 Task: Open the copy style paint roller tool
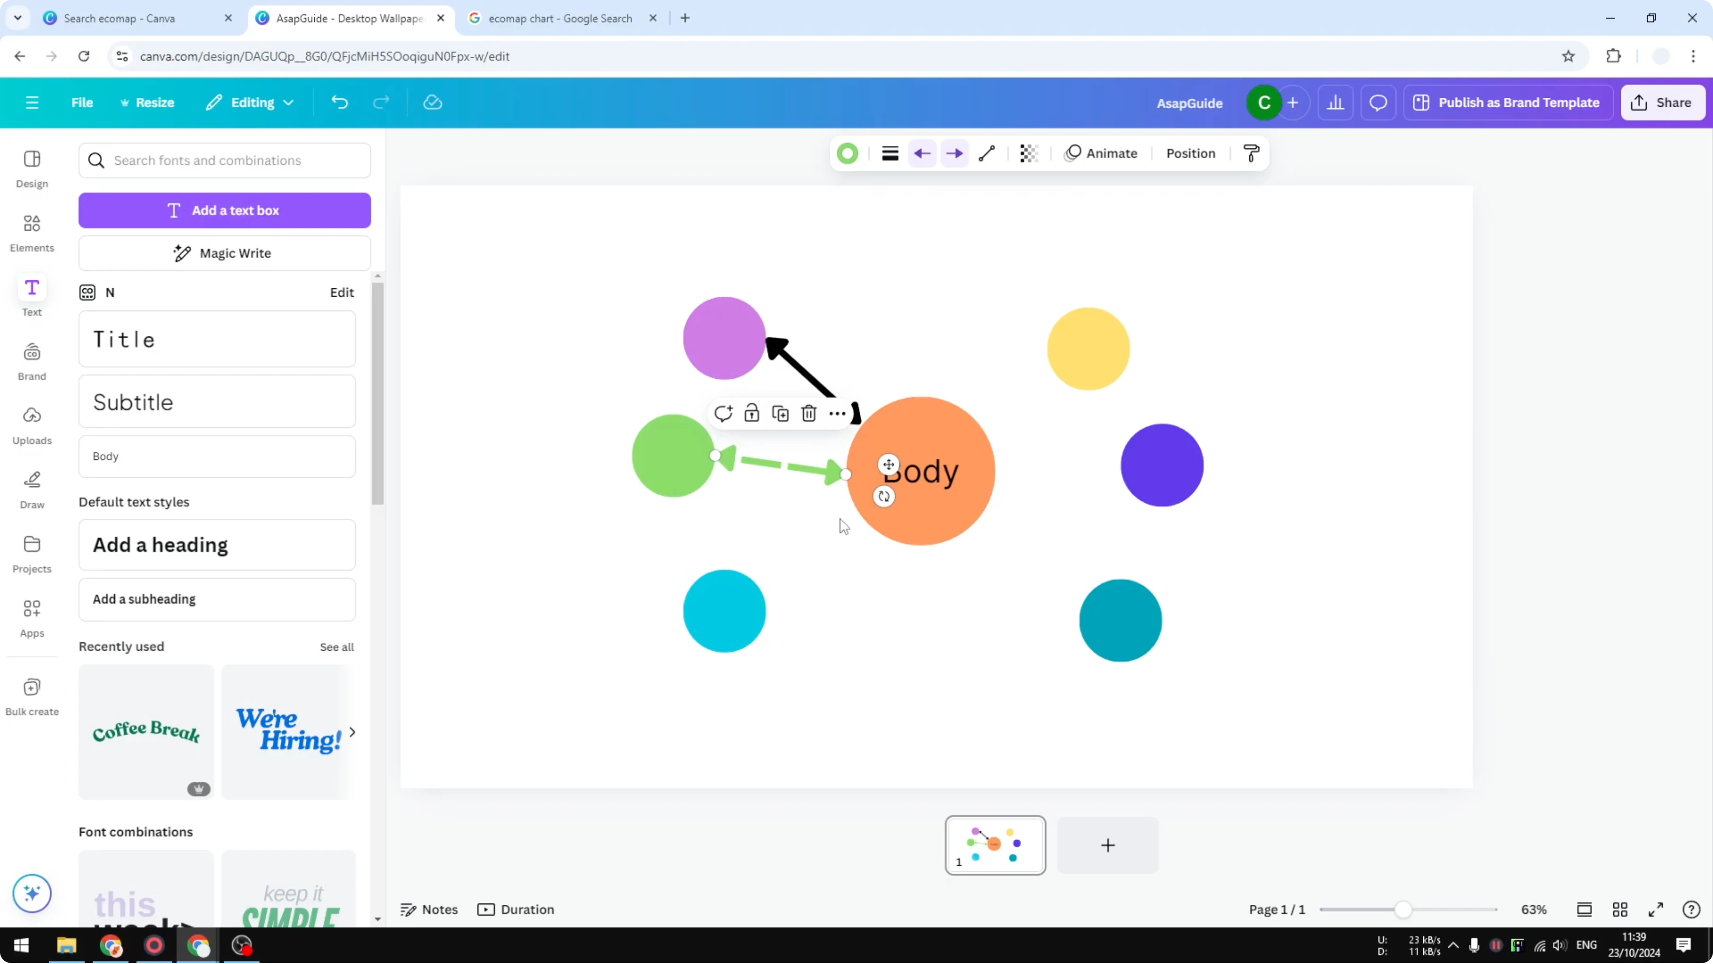[1251, 153]
